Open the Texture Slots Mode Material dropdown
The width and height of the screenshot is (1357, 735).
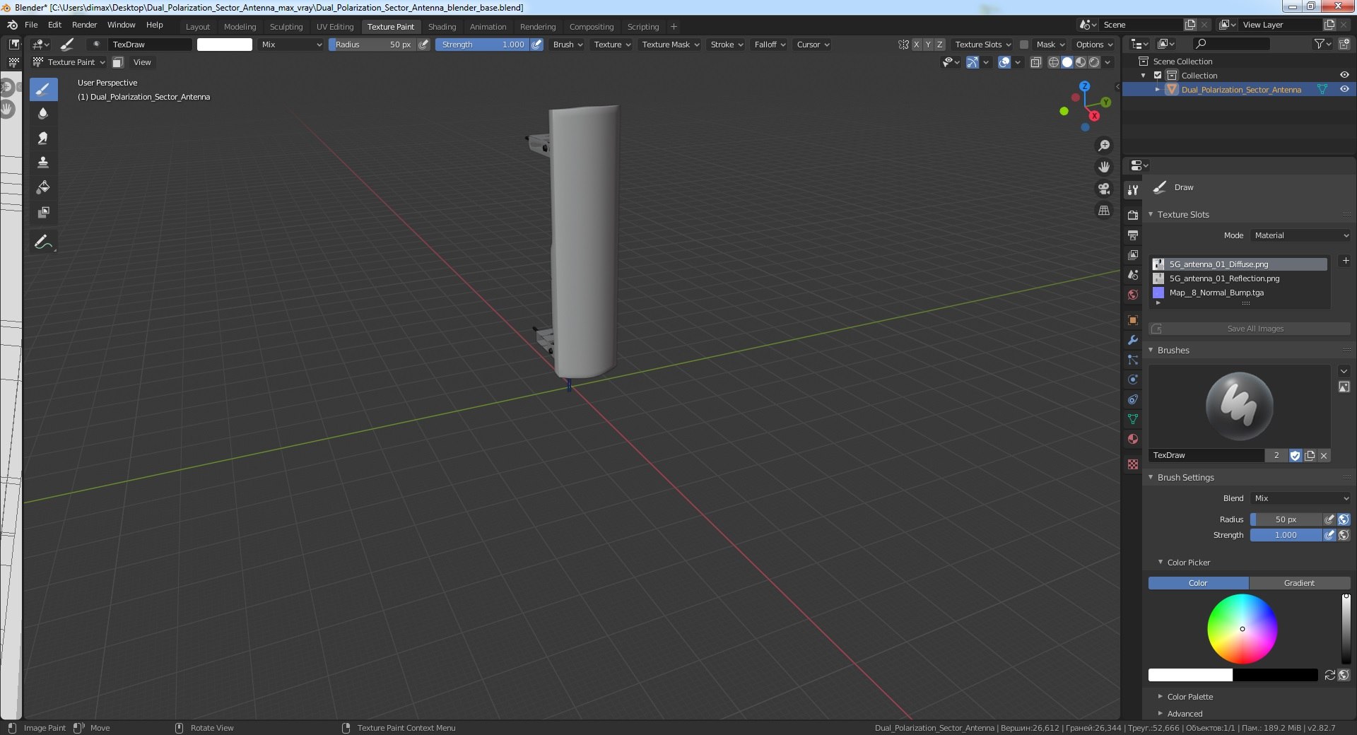(x=1300, y=235)
